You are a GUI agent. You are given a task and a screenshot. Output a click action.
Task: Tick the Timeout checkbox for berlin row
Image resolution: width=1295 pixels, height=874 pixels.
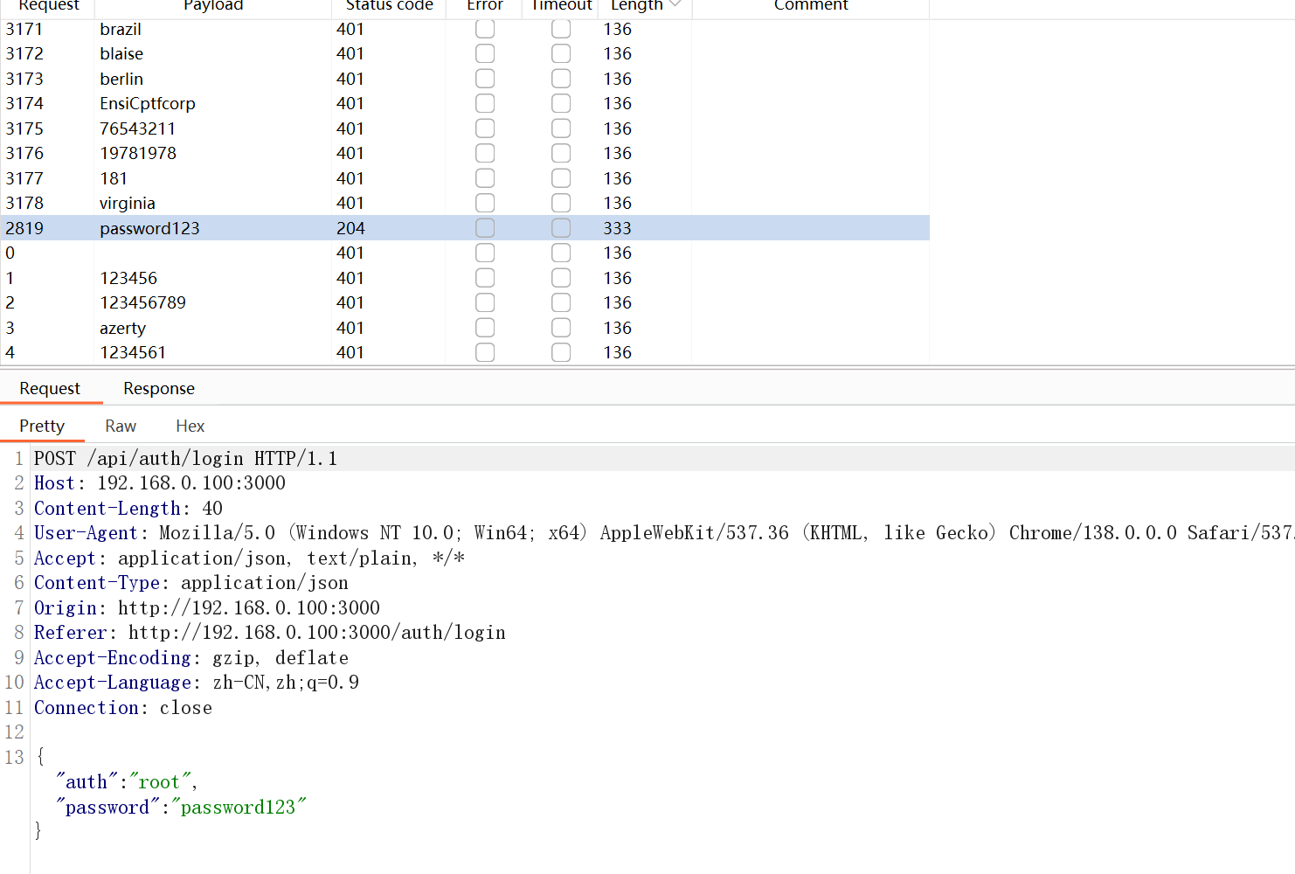(561, 79)
